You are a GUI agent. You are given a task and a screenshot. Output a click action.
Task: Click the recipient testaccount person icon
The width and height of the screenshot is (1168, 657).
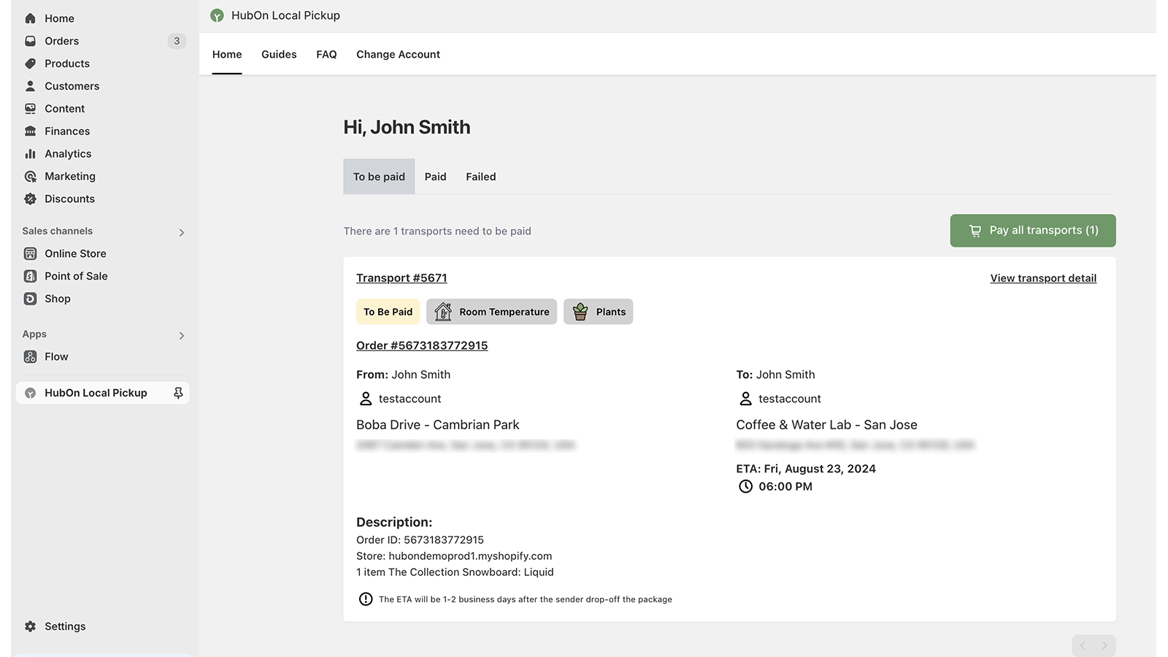click(745, 399)
